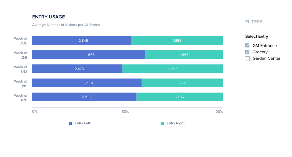
Task: Click the Entry Right legend color swatch
Action: (x=162, y=123)
